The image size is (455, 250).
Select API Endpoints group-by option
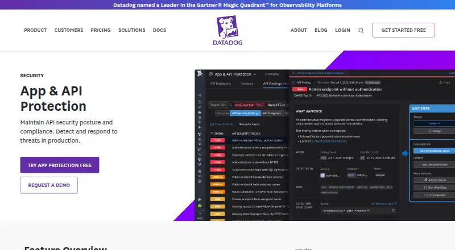click(x=272, y=114)
